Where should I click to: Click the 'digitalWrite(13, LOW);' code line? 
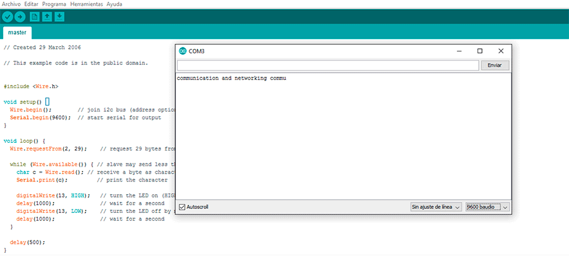click(x=52, y=211)
